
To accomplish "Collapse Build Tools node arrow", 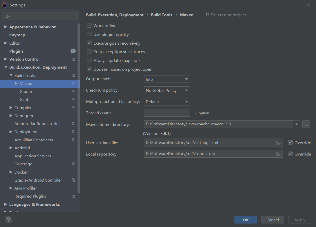I will tap(11, 75).
